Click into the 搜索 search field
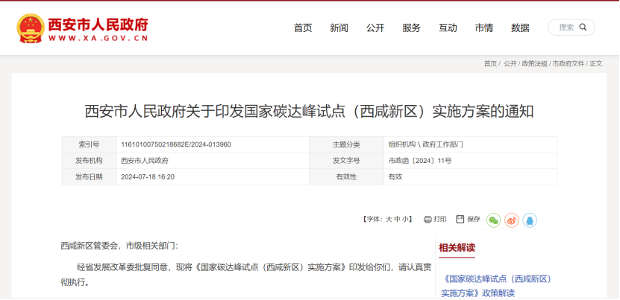The width and height of the screenshot is (620, 300). [566, 28]
